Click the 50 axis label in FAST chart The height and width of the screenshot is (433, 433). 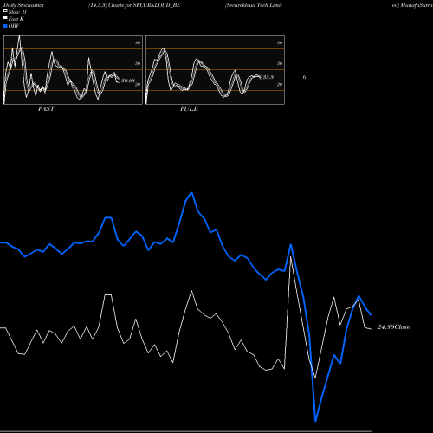point(138,63)
